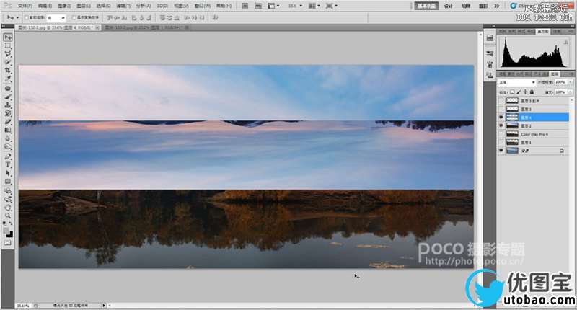Click lock transparent pixels icon
Image resolution: width=577 pixels, height=310 pixels.
coord(512,92)
